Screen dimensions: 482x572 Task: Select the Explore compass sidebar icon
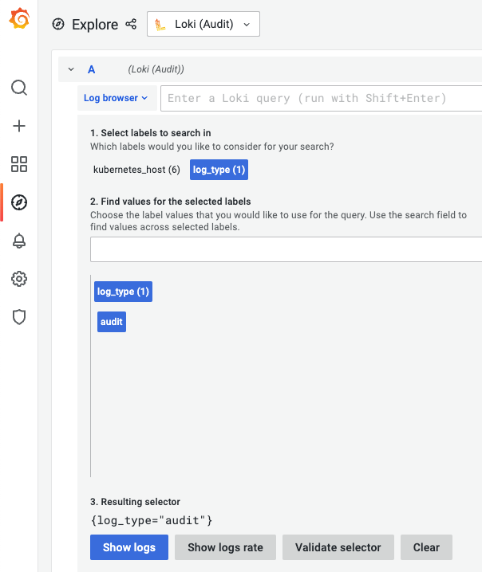(19, 202)
